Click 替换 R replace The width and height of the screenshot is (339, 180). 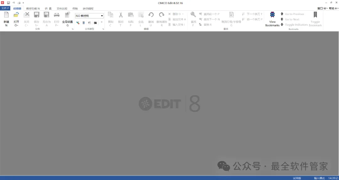click(x=205, y=25)
